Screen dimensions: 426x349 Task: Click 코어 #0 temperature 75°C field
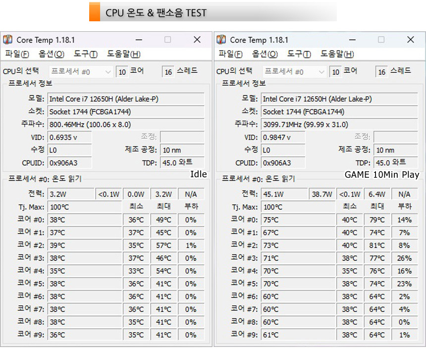point(298,220)
